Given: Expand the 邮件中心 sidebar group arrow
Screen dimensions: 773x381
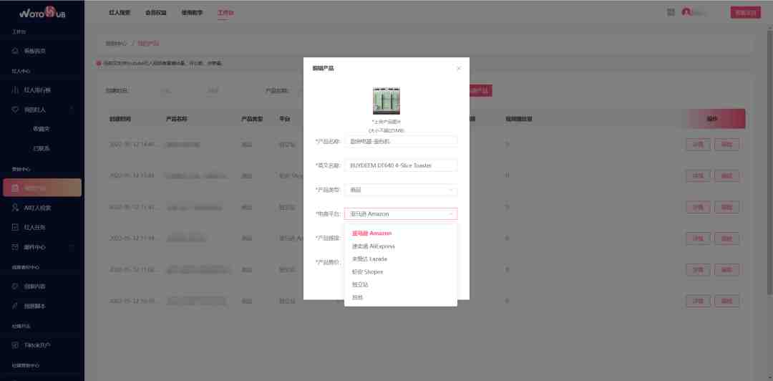Looking at the screenshot, I should (x=72, y=247).
